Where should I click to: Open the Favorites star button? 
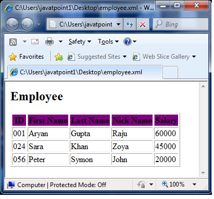click(x=26, y=57)
